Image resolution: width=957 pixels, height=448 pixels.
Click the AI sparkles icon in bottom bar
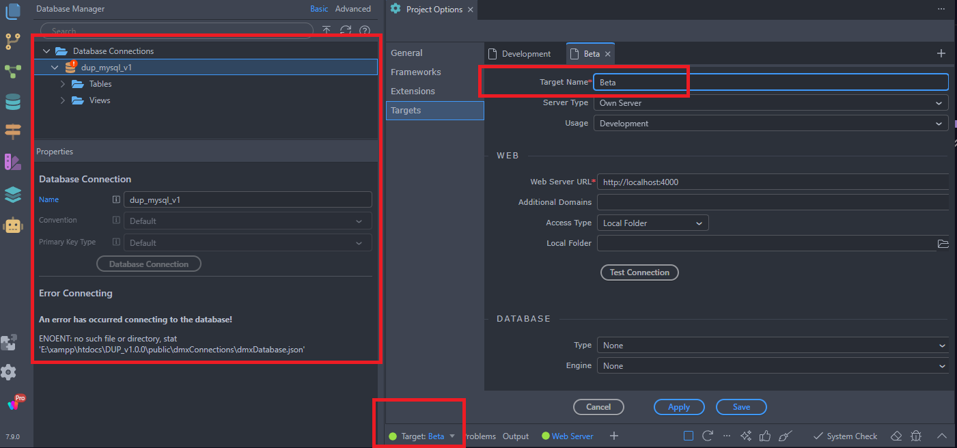[746, 436]
